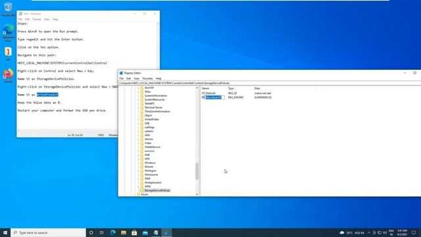Expand the USB key node

(139, 123)
